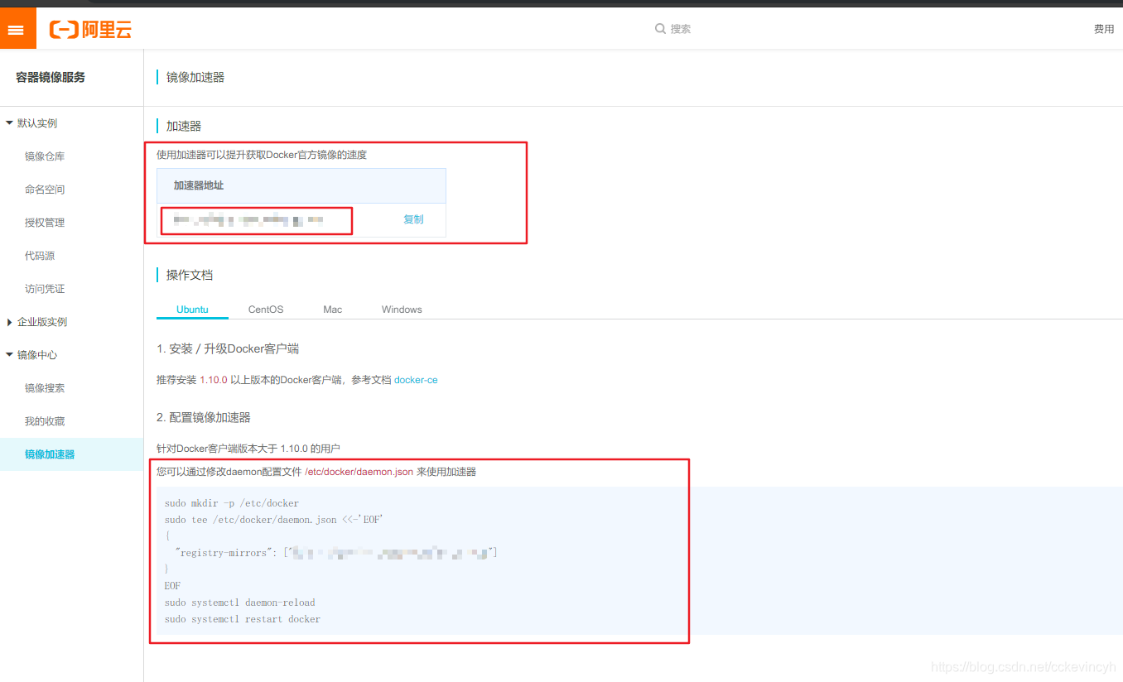The height and width of the screenshot is (682, 1123).
Task: Switch to the Windows tab
Action: click(402, 310)
